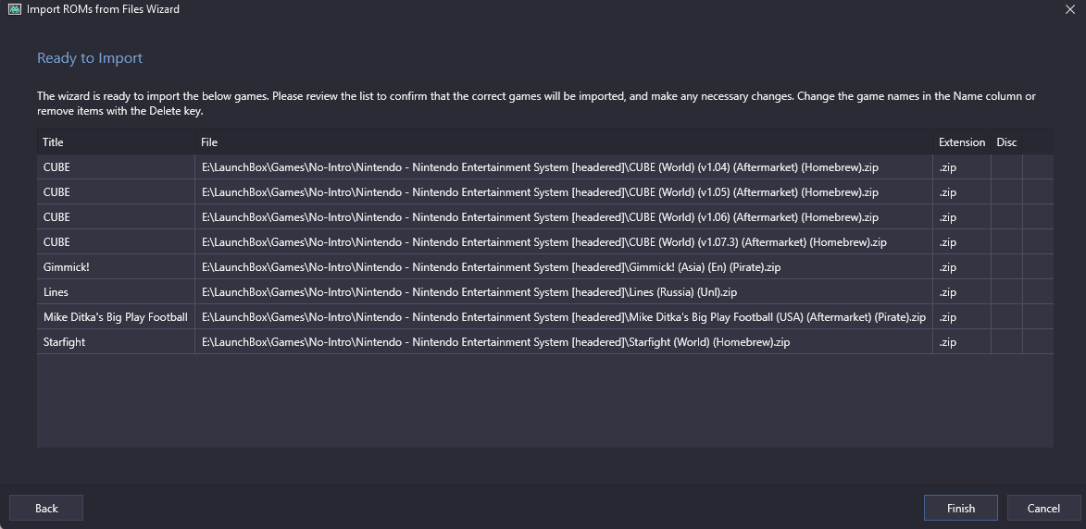Click the CUBE v1.05 title cell
The height and width of the screenshot is (529, 1086).
[116, 192]
